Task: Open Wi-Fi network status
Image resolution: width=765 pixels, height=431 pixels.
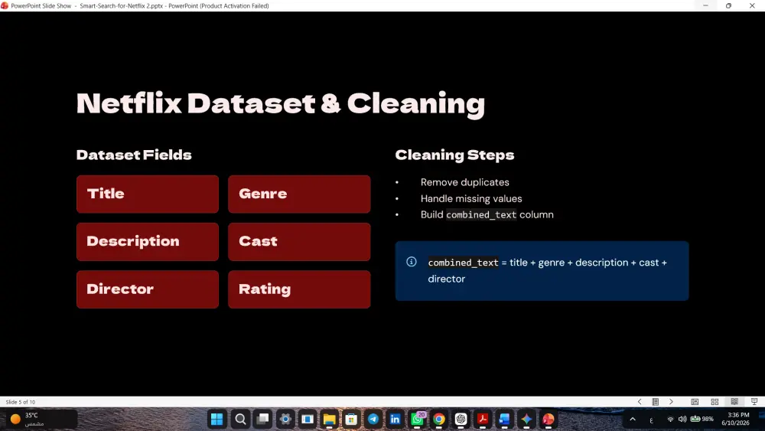Action: 670,419
